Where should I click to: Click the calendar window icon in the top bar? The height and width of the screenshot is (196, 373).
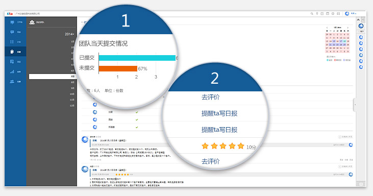[328, 14]
